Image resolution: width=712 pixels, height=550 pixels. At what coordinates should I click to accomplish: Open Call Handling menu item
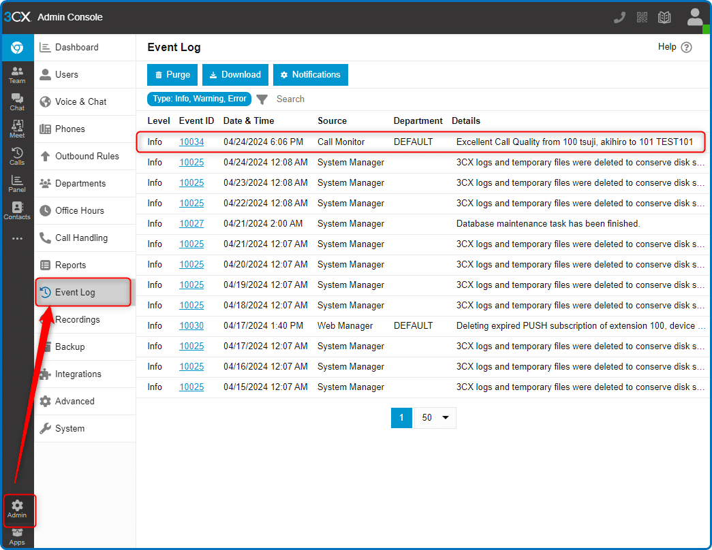(x=85, y=238)
